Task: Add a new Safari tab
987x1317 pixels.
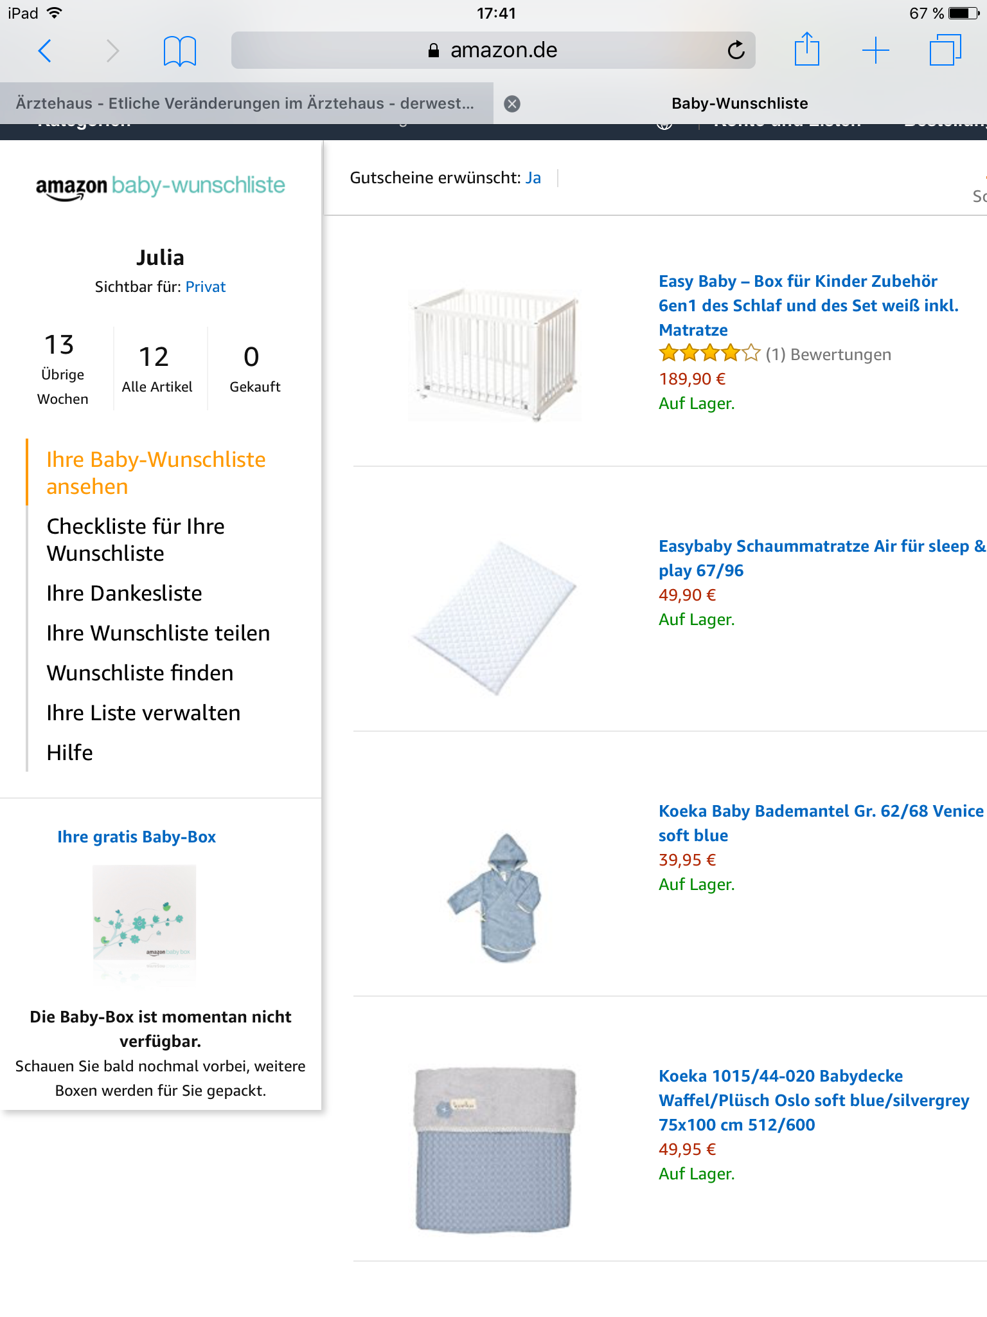Action: tap(875, 50)
